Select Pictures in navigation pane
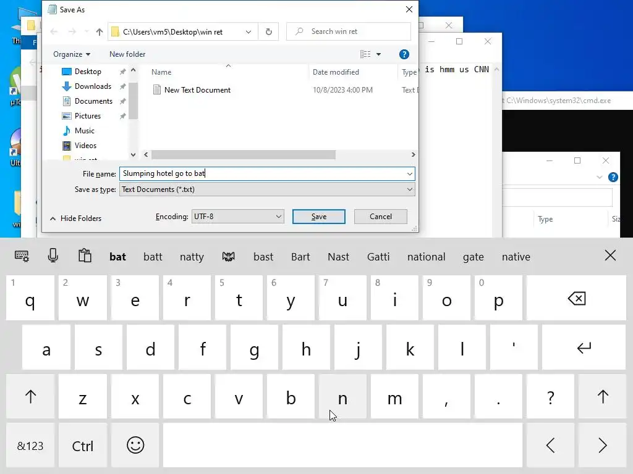The width and height of the screenshot is (633, 474). (87, 116)
